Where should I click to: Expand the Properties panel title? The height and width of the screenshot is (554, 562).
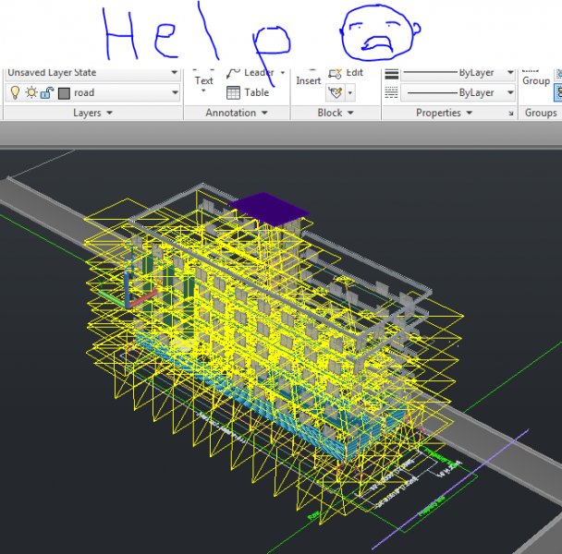pos(445,113)
